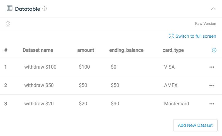Image resolution: width=222 pixels, height=136 pixels.
Task: Click the amount column header
Action: (86, 50)
